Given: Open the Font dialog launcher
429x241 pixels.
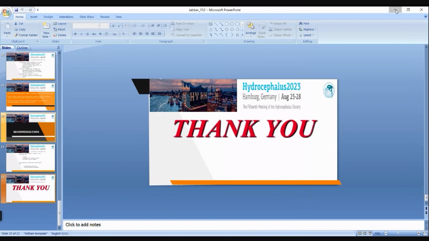Looking at the screenshot, I should click(x=127, y=41).
